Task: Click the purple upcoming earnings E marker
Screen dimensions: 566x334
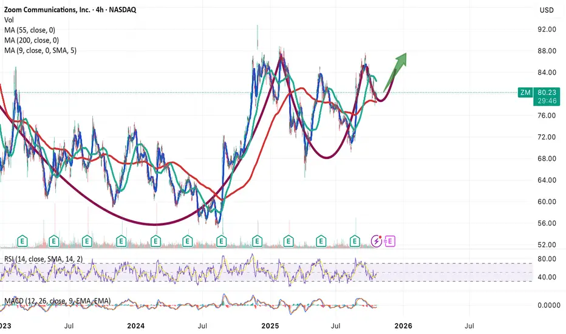Action: pyautogui.click(x=390, y=241)
